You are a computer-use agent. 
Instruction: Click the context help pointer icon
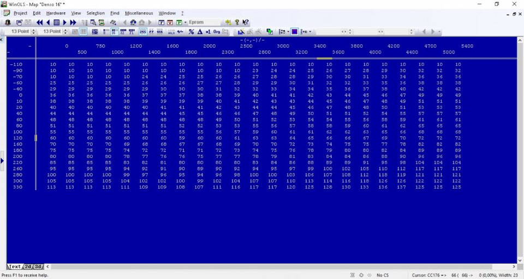tap(245, 22)
